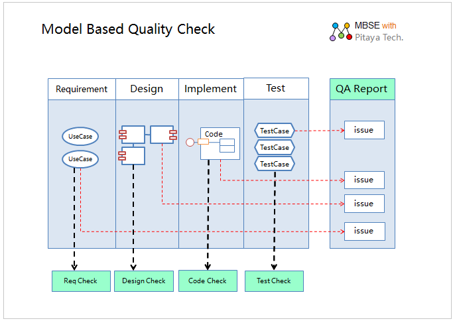Select the top UseCase ellipse
Viewport: 455px width, 321px height.
click(80, 136)
